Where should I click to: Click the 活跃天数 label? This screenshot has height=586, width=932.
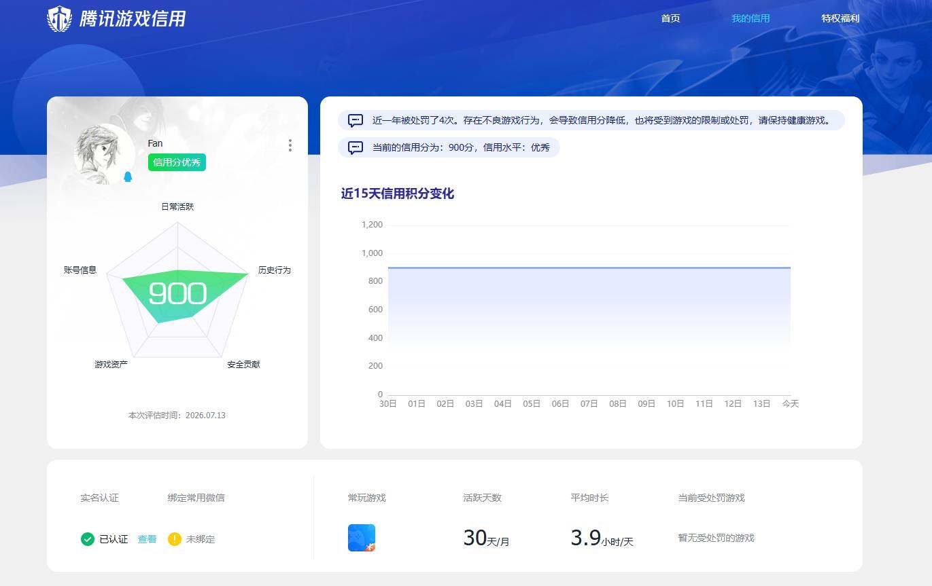(x=482, y=498)
